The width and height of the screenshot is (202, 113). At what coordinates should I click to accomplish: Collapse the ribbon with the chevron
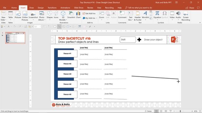coord(200,23)
